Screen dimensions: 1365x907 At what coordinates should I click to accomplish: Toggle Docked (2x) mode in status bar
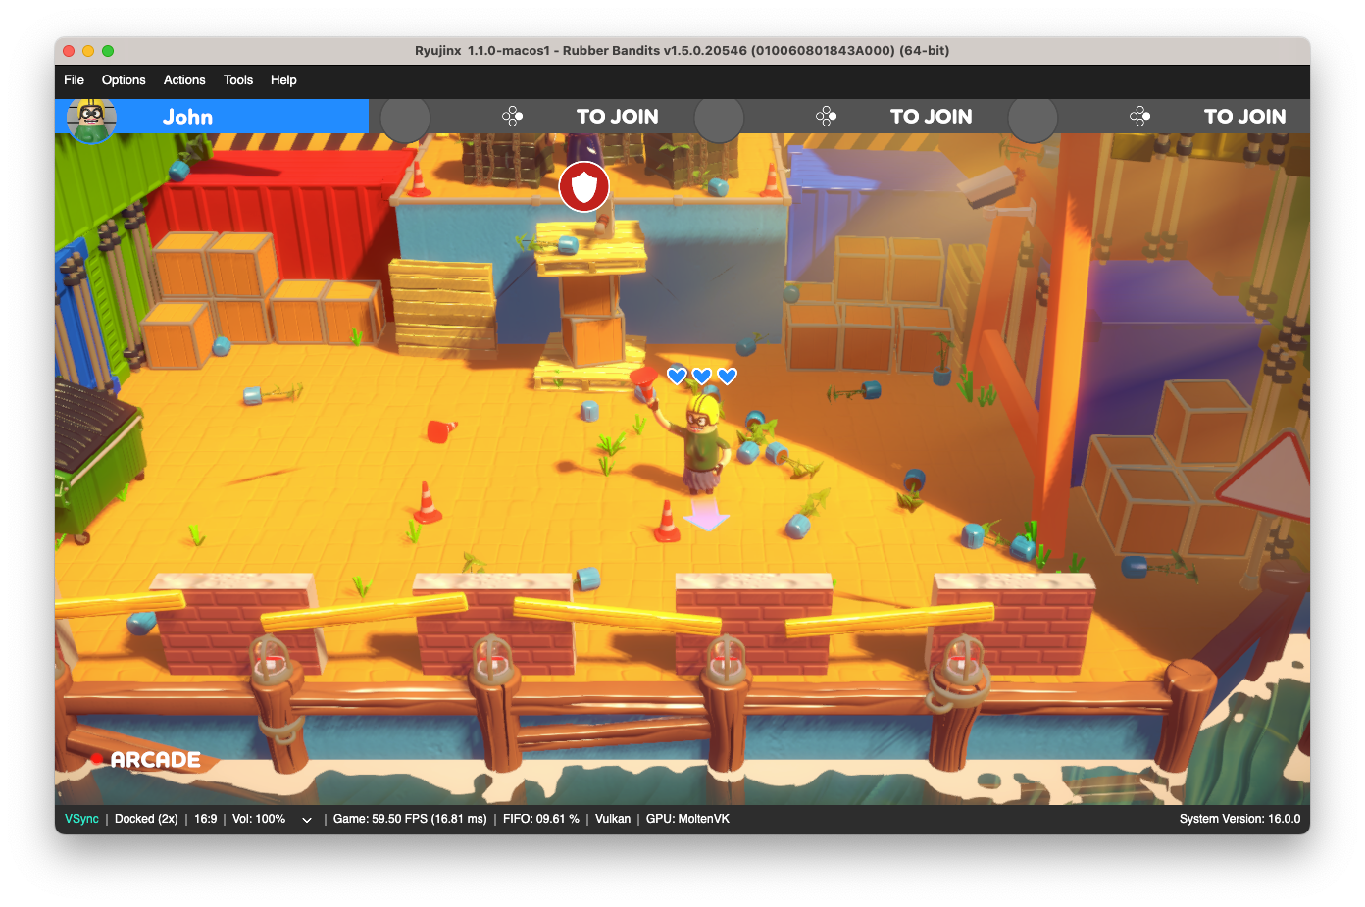[146, 819]
